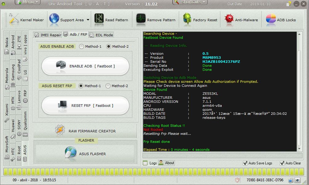Open the MicroSoft side tab

pyautogui.click(x=7, y=147)
